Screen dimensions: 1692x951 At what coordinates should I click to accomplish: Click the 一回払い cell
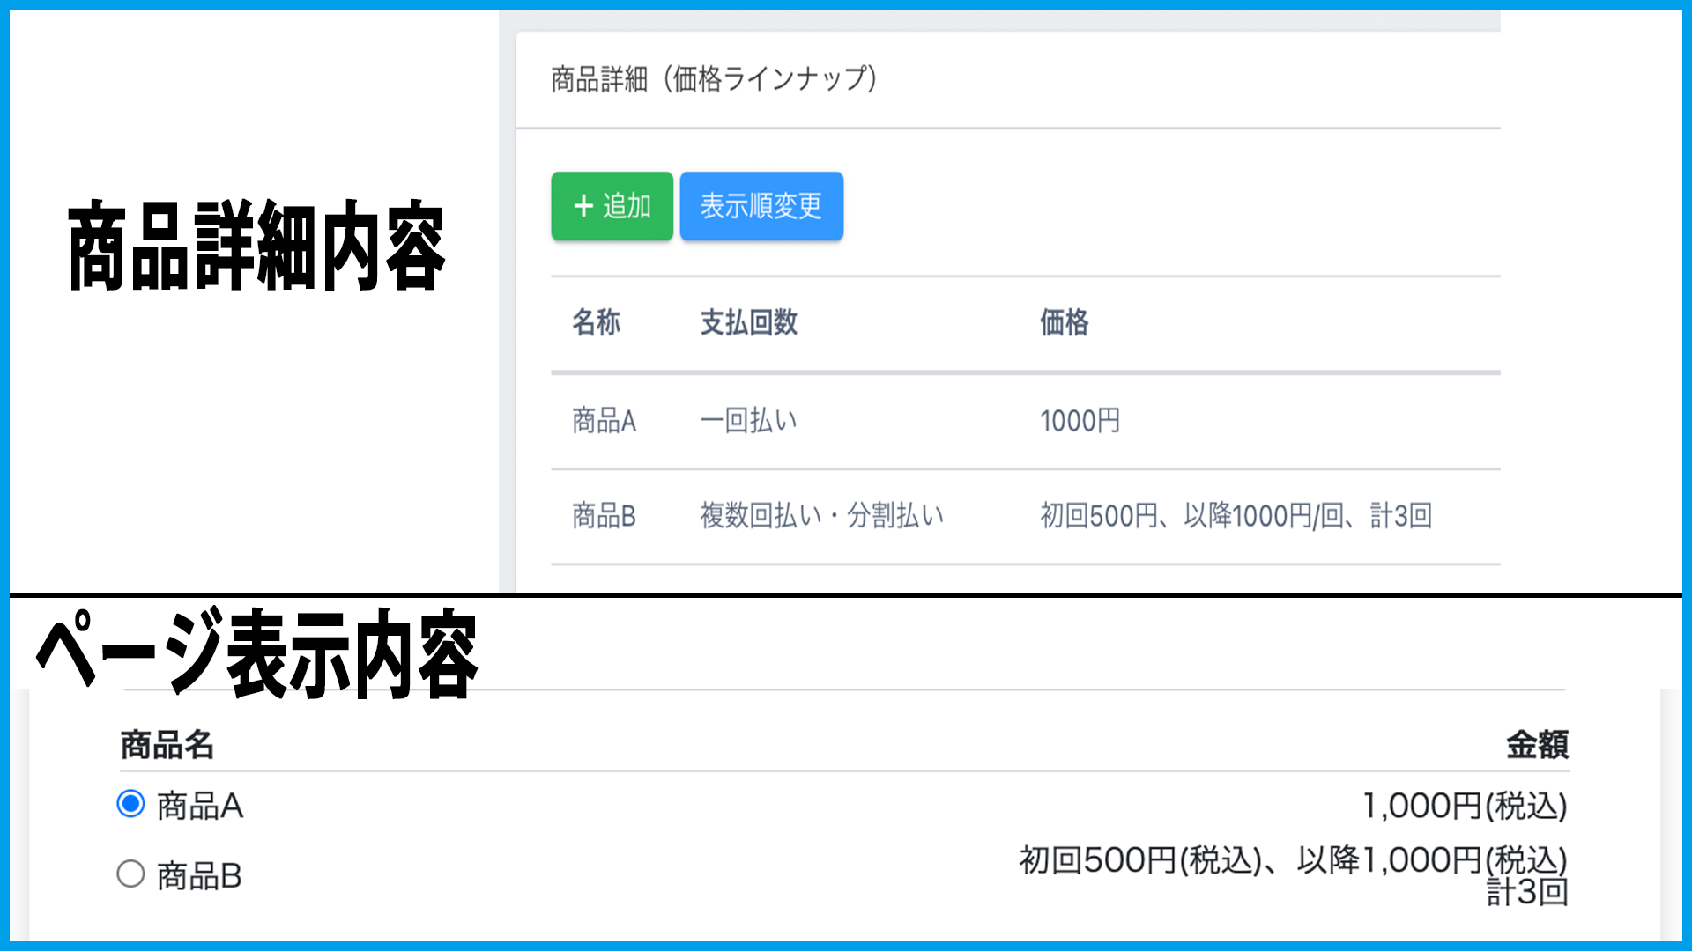coord(748,421)
